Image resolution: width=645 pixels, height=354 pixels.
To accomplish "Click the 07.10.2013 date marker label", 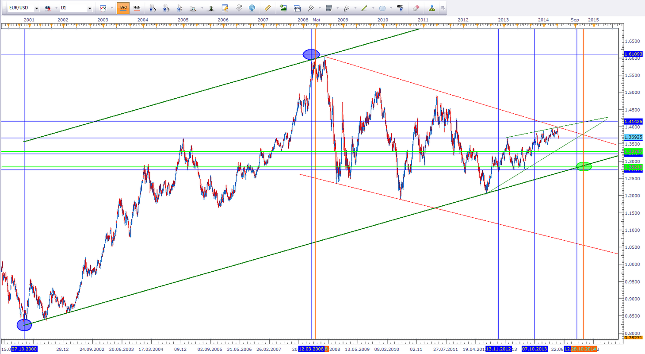I will pos(534,349).
